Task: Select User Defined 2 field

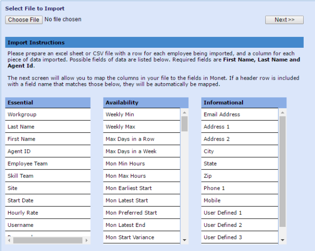Action: tap(240, 225)
